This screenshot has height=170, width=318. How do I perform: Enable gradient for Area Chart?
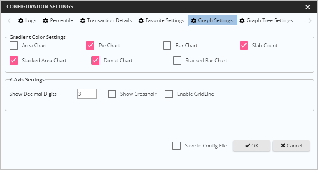pos(14,46)
